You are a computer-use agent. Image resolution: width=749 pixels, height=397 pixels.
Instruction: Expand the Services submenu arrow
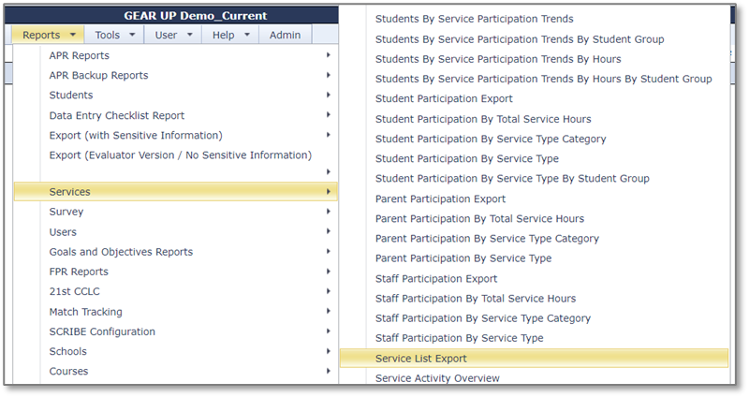(329, 192)
